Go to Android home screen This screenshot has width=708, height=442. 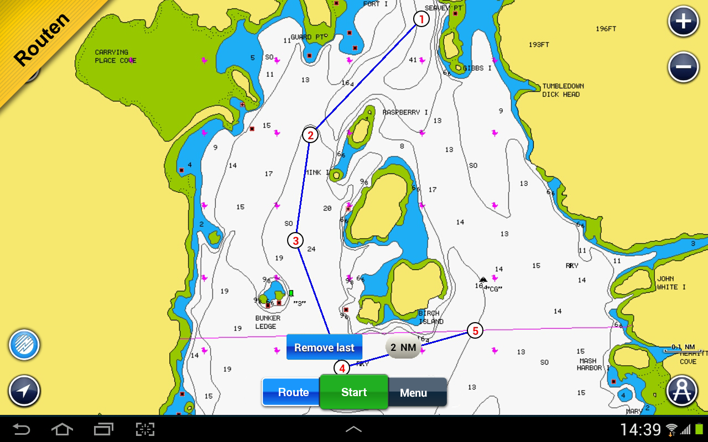click(62, 429)
